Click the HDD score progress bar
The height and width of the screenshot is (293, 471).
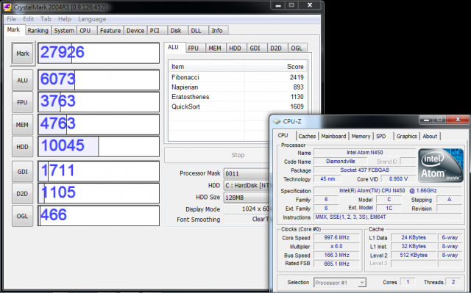[x=99, y=147]
